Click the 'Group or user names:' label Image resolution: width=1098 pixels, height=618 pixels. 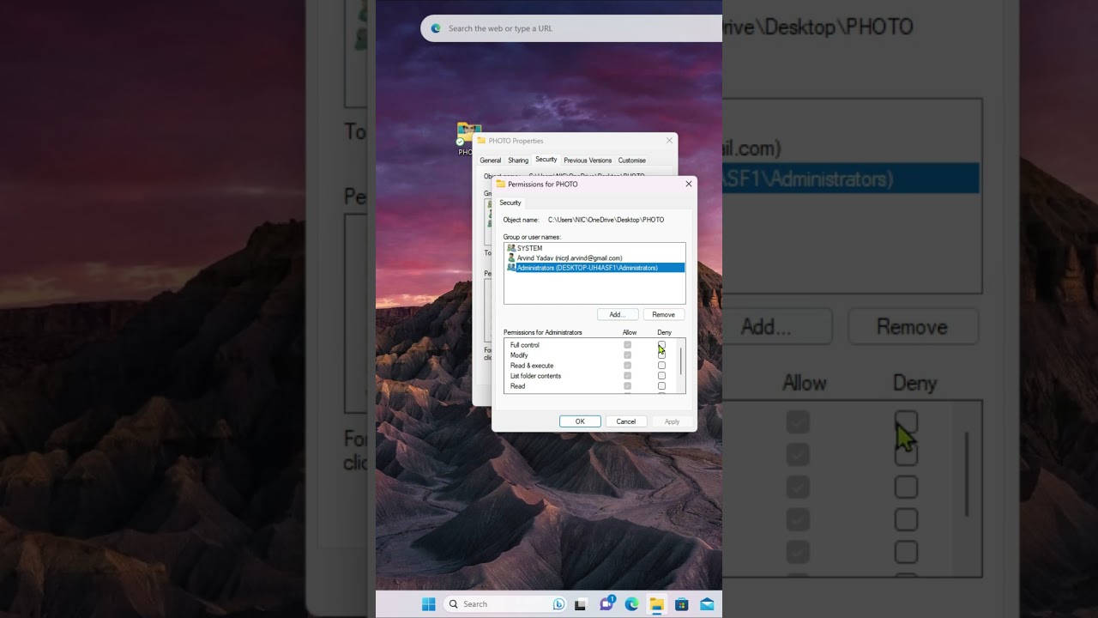[x=532, y=237]
